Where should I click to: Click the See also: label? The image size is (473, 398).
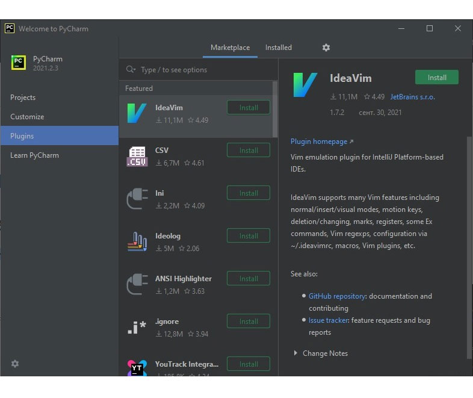click(x=304, y=274)
